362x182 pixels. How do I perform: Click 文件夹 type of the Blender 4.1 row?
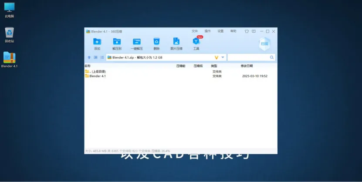click(217, 76)
